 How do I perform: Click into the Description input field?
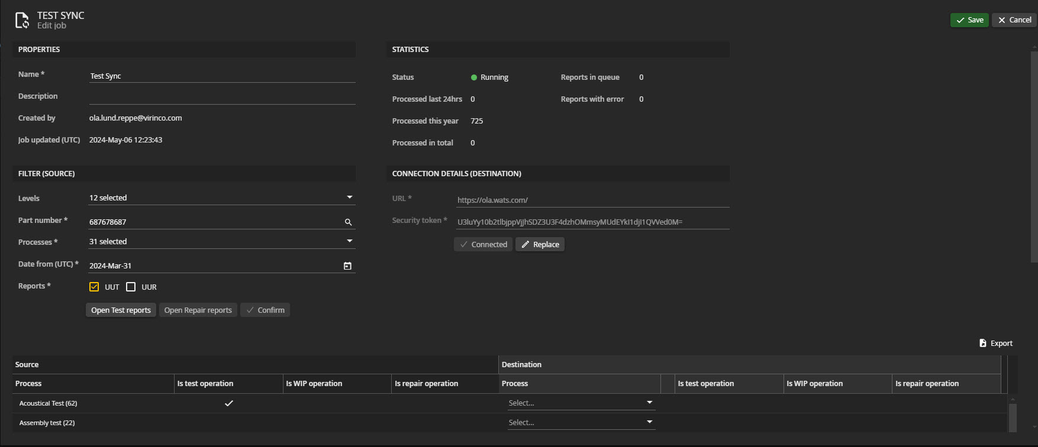tap(222, 96)
